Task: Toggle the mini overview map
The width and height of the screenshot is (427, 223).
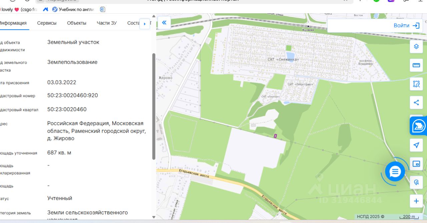Action: click(416, 164)
